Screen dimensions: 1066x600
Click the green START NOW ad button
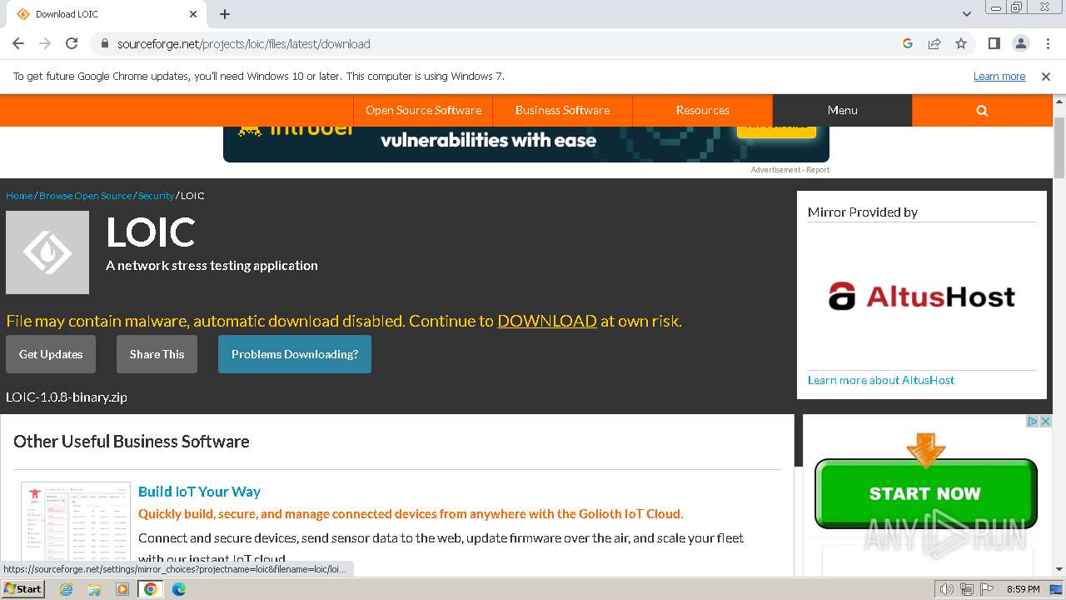click(925, 493)
